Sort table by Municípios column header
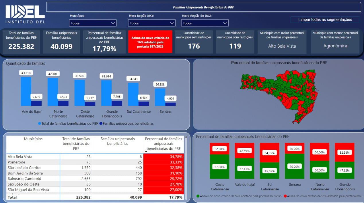Viewport: 364px width, 203px height. tap(33, 139)
